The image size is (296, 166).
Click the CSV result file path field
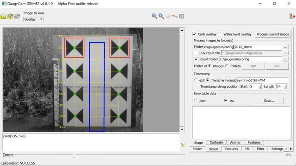tap(252, 53)
